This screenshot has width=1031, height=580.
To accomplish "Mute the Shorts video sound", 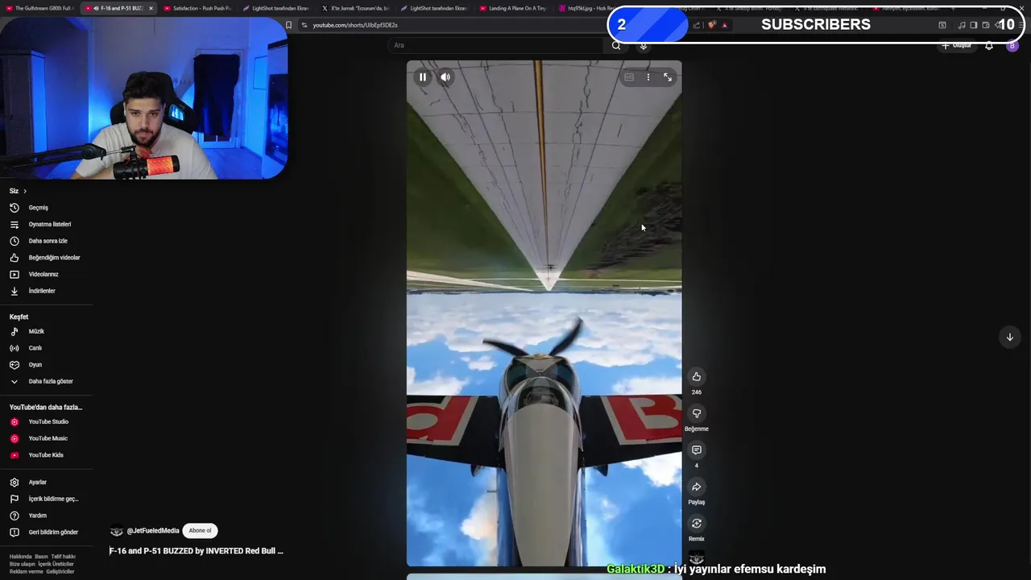I will click(x=445, y=77).
